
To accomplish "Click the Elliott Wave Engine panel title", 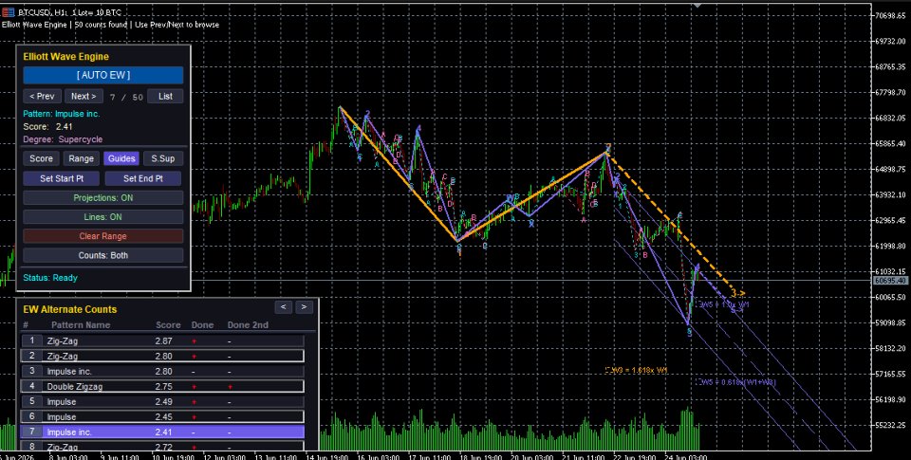I will point(65,56).
